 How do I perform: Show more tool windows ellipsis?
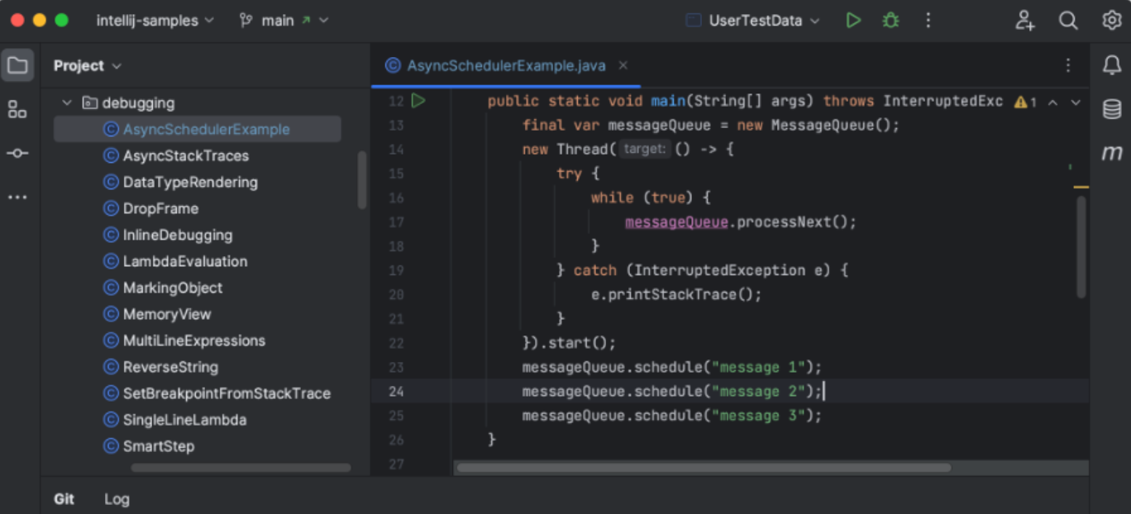point(17,197)
